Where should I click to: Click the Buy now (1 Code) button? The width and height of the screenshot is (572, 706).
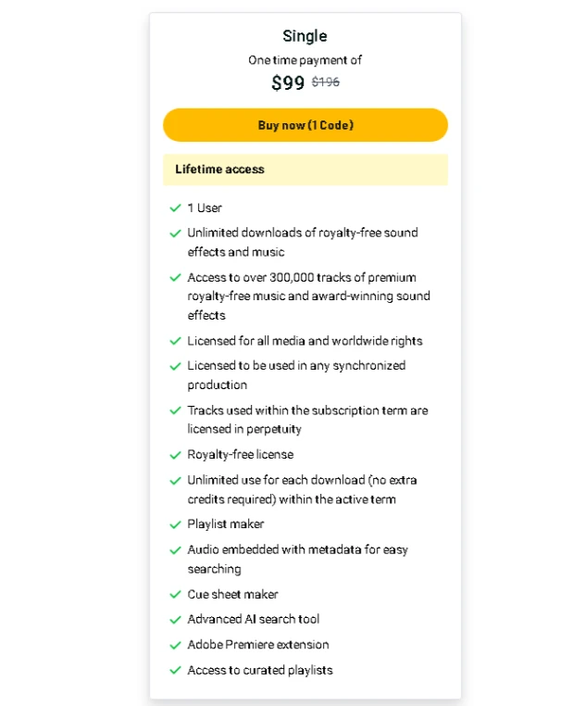click(305, 125)
